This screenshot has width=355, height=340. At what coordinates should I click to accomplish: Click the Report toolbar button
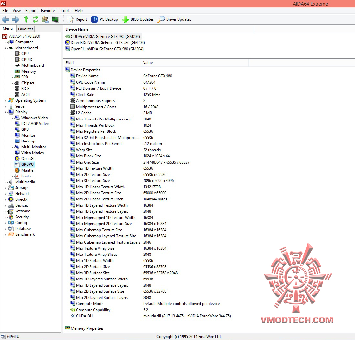[x=77, y=19]
